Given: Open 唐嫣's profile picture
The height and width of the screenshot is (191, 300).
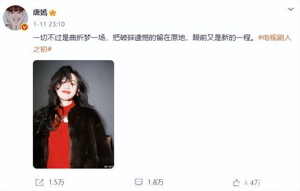Looking at the screenshot, I should click(x=15, y=18).
